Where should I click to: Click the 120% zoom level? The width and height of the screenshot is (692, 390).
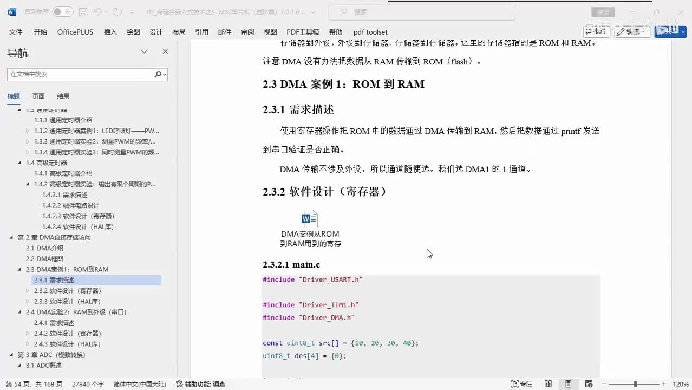(x=681, y=384)
